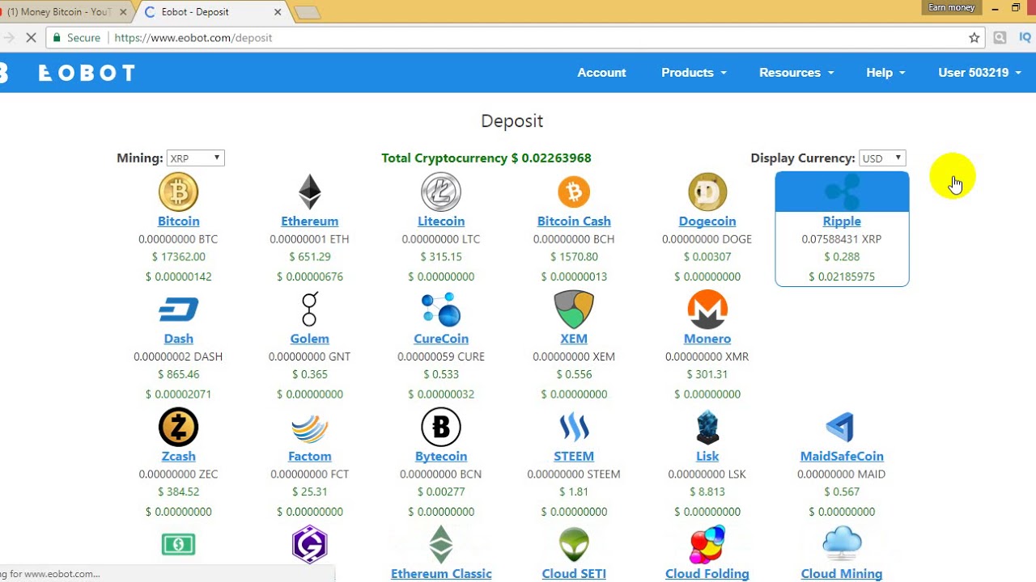This screenshot has height=582, width=1036.
Task: Click the Bitcoin coin icon
Action: (x=178, y=192)
